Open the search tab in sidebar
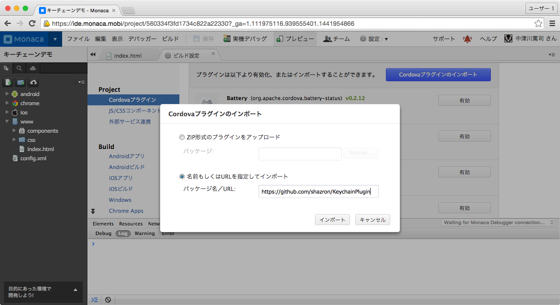Image resolution: width=560 pixels, height=305 pixels. tap(19, 68)
